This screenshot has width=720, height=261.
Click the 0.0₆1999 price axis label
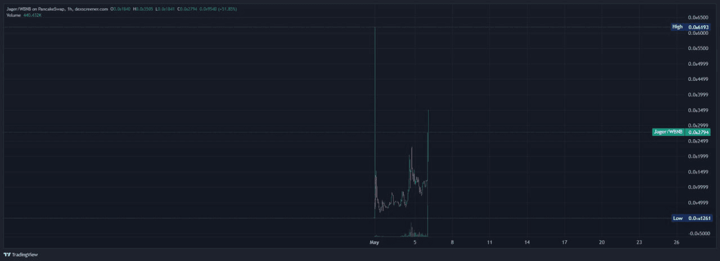pos(698,157)
